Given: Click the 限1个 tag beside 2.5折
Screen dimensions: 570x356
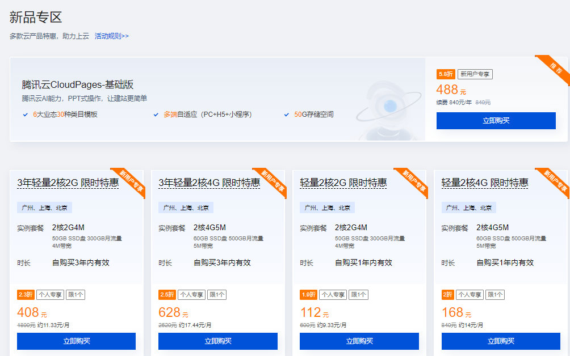Looking at the screenshot, I should [217, 295].
